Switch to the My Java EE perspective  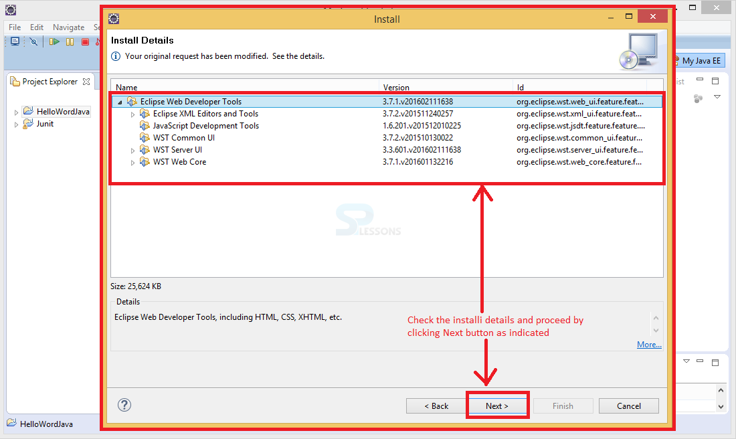(x=699, y=61)
